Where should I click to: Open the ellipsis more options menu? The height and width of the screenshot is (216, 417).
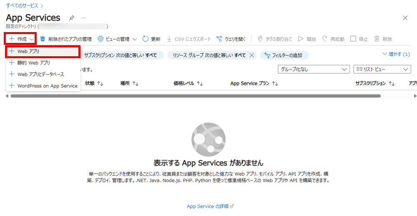click(83, 18)
